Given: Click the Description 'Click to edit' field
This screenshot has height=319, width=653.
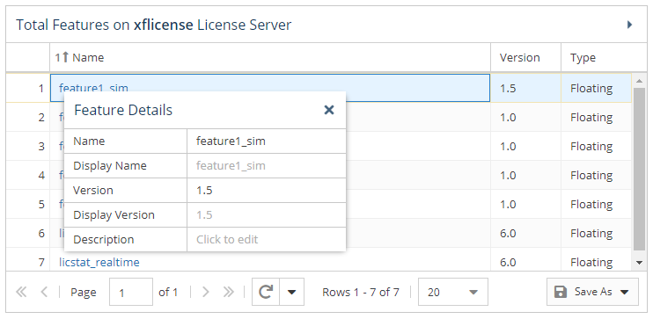Looking at the screenshot, I should (x=266, y=239).
